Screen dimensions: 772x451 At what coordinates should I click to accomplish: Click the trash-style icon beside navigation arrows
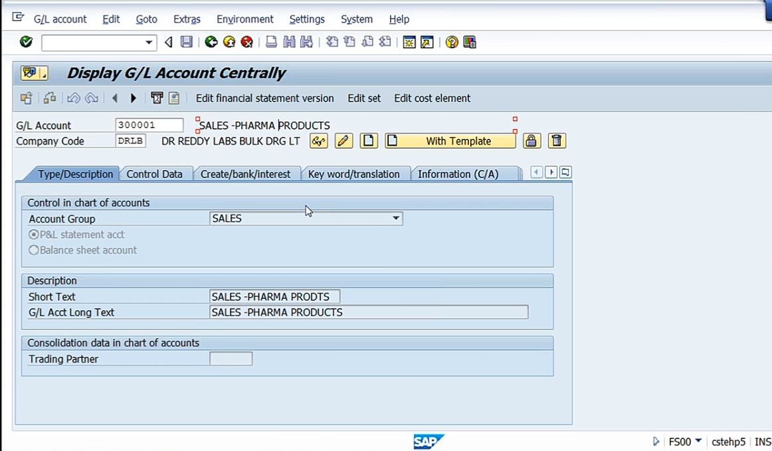[157, 98]
